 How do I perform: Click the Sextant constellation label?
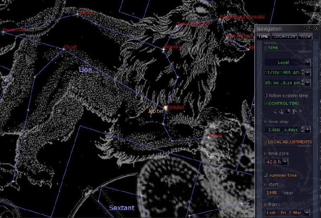coord(122,208)
